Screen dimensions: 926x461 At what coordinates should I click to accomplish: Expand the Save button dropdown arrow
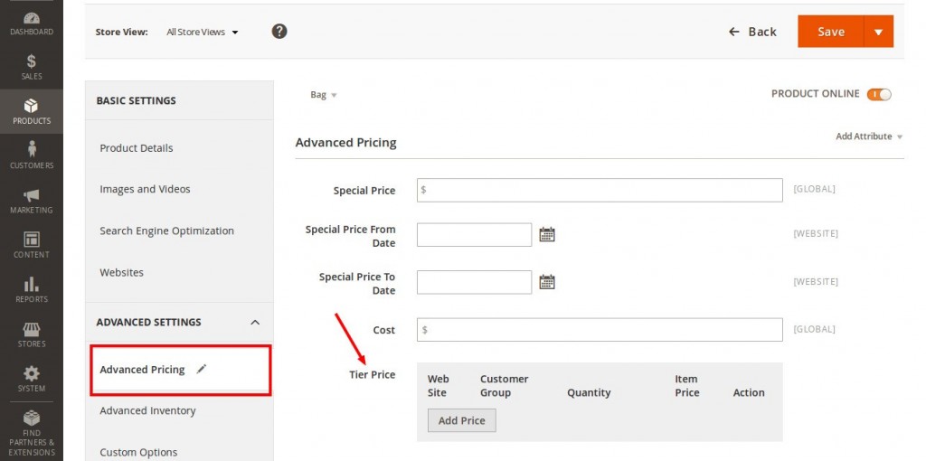[x=878, y=32]
